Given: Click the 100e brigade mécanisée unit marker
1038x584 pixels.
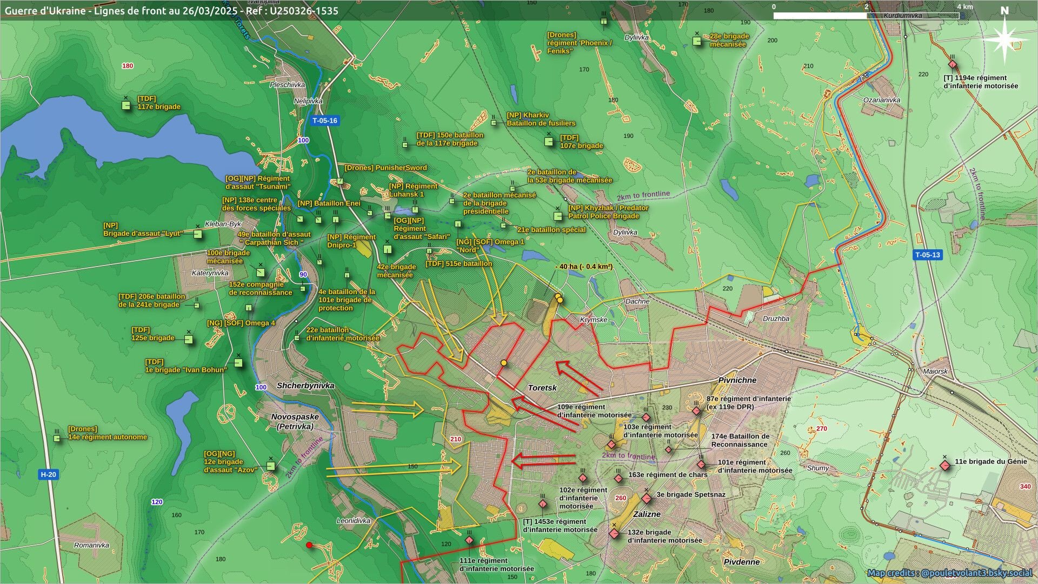Looking at the screenshot, I should coord(261,272).
